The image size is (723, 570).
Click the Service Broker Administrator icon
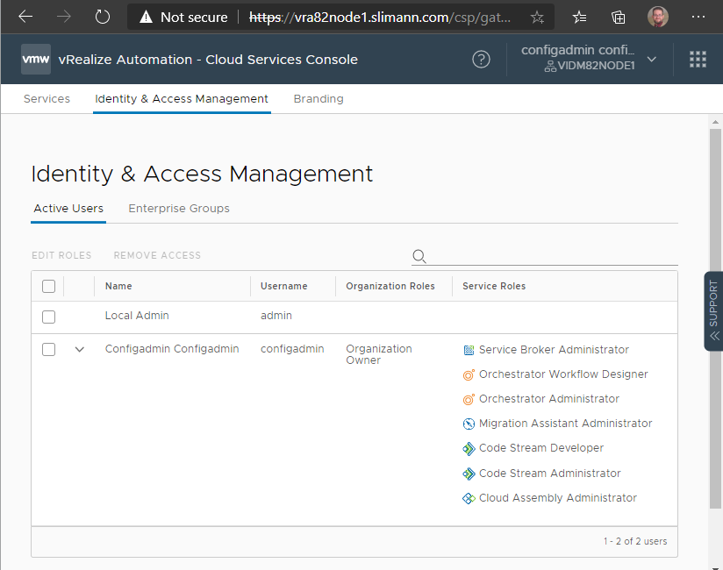point(469,350)
